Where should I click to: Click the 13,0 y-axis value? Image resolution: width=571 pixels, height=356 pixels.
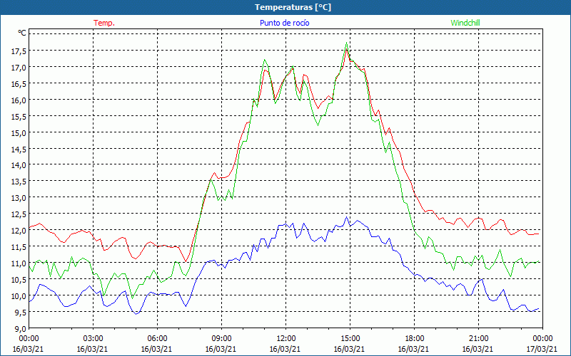(x=19, y=198)
